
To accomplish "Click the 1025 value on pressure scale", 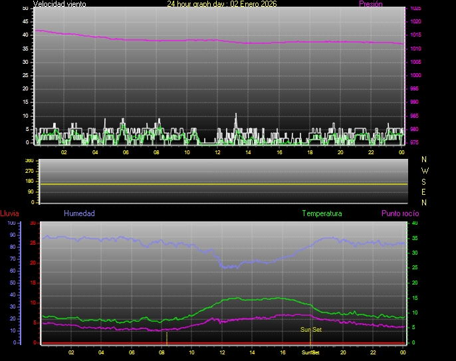I will [415, 9].
